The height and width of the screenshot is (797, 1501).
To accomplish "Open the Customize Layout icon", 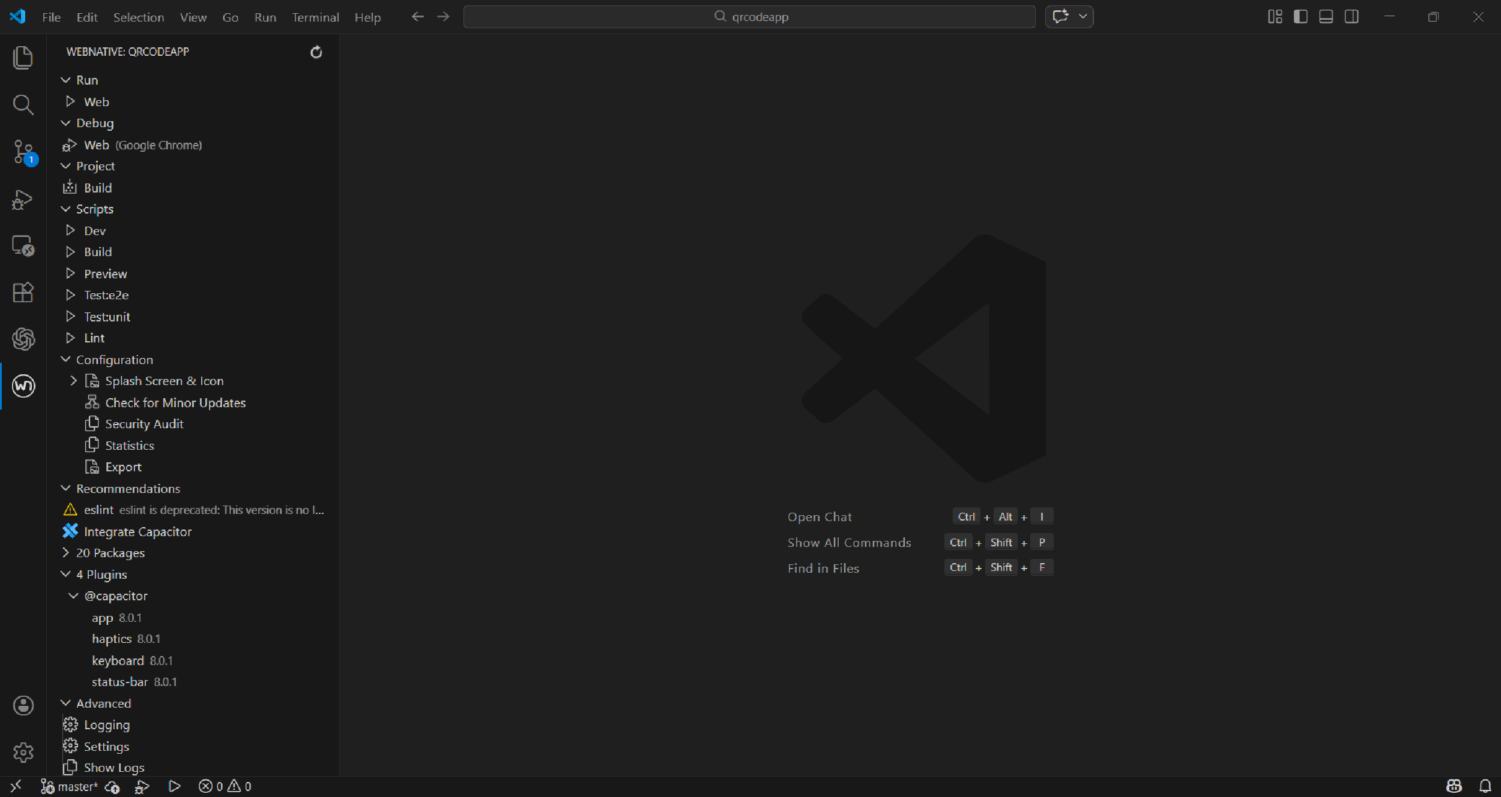I will [1275, 17].
